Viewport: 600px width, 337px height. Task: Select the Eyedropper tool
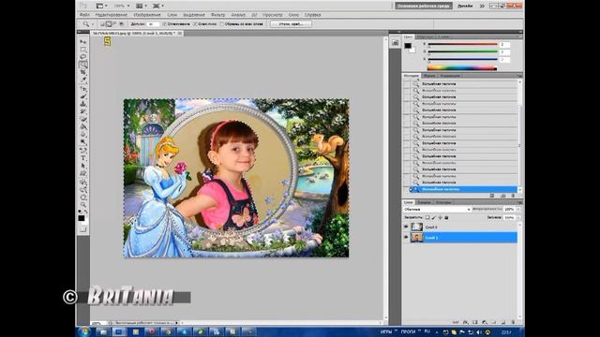point(83,80)
